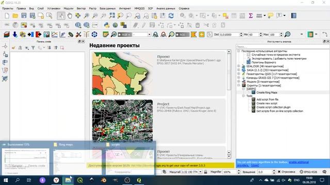Click the orange plus ROI icon
330x185 pixels.
click(x=202, y=34)
